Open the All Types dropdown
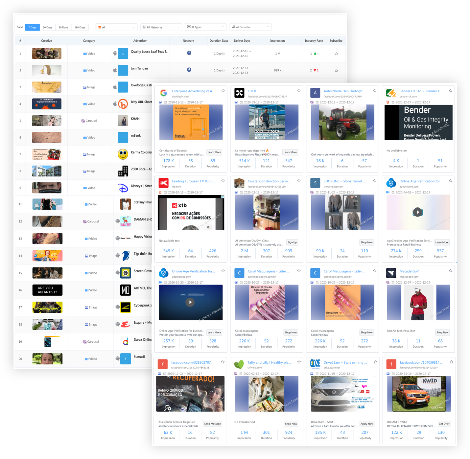This screenshot has width=470, height=459. click(206, 27)
